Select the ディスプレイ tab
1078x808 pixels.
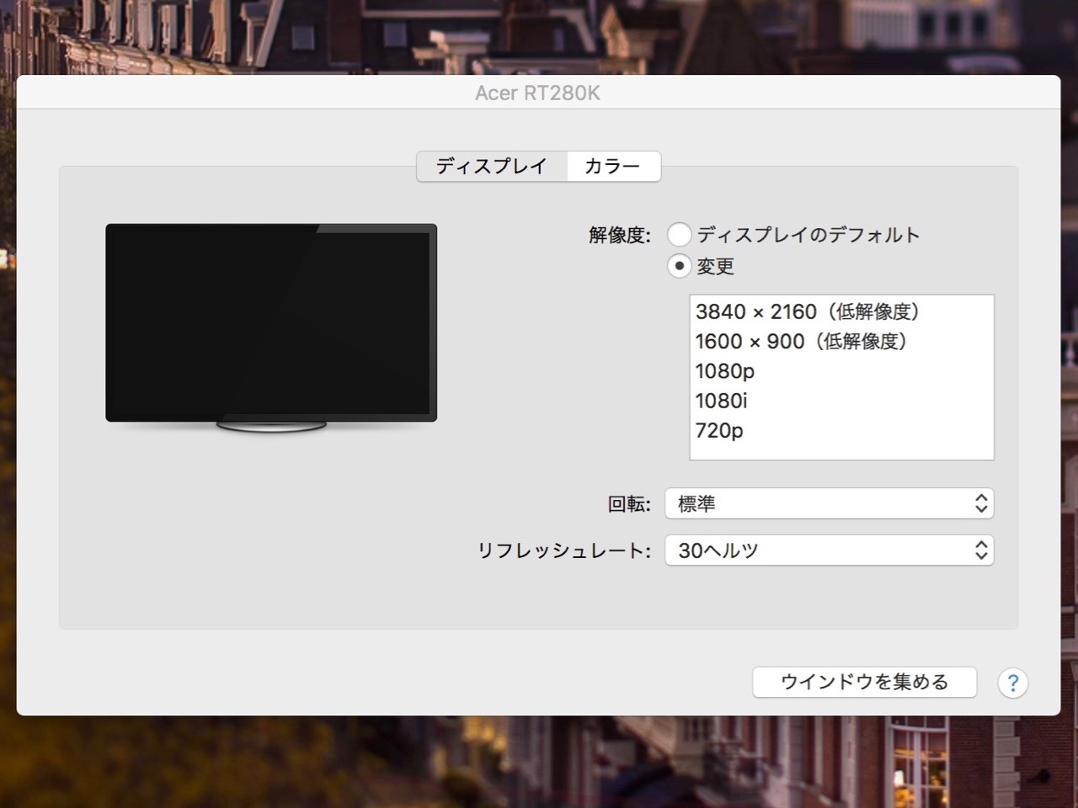[x=492, y=167]
